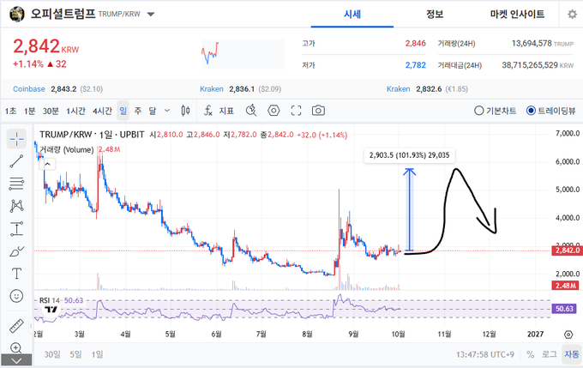The height and width of the screenshot is (368, 583).
Task: Set the 30일 date range
Action: [52, 354]
